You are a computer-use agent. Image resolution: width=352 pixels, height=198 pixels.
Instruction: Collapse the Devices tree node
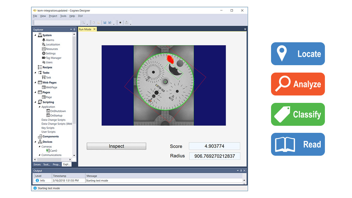click(35, 142)
